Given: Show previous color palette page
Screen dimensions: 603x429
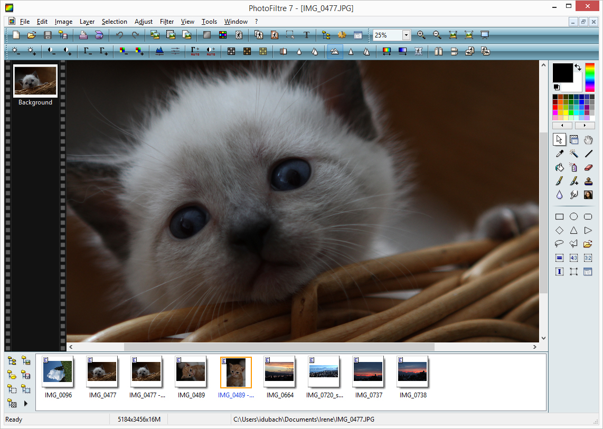Looking at the screenshot, I should (563, 125).
